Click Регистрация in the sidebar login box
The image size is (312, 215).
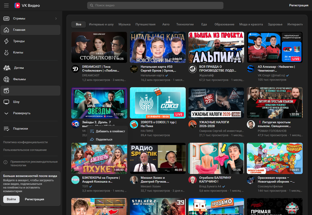coord(34,199)
